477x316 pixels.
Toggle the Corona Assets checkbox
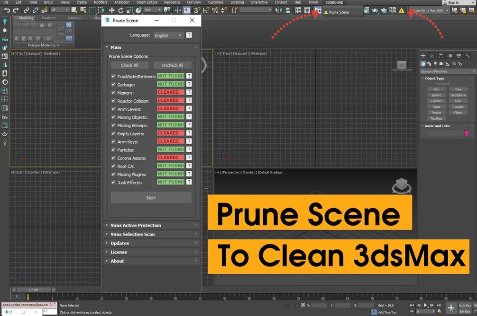(113, 158)
